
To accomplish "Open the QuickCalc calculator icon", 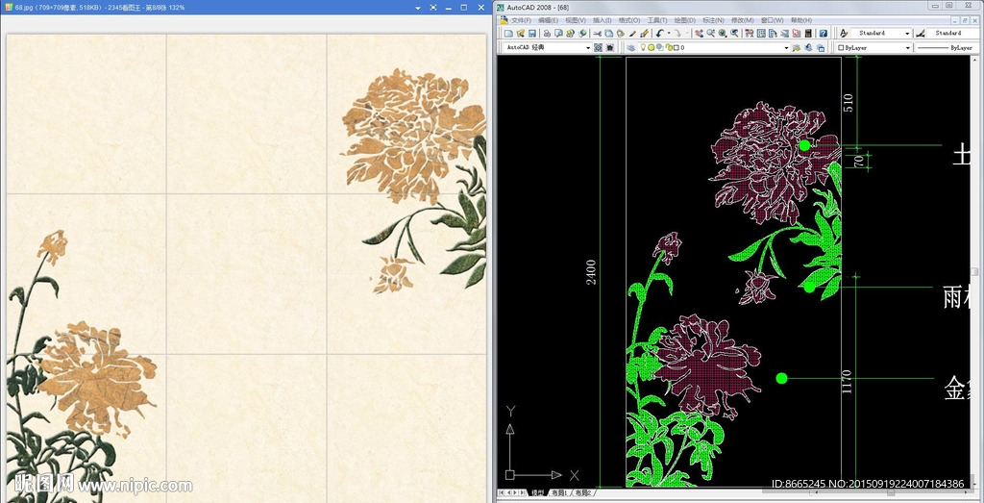I will [808, 34].
